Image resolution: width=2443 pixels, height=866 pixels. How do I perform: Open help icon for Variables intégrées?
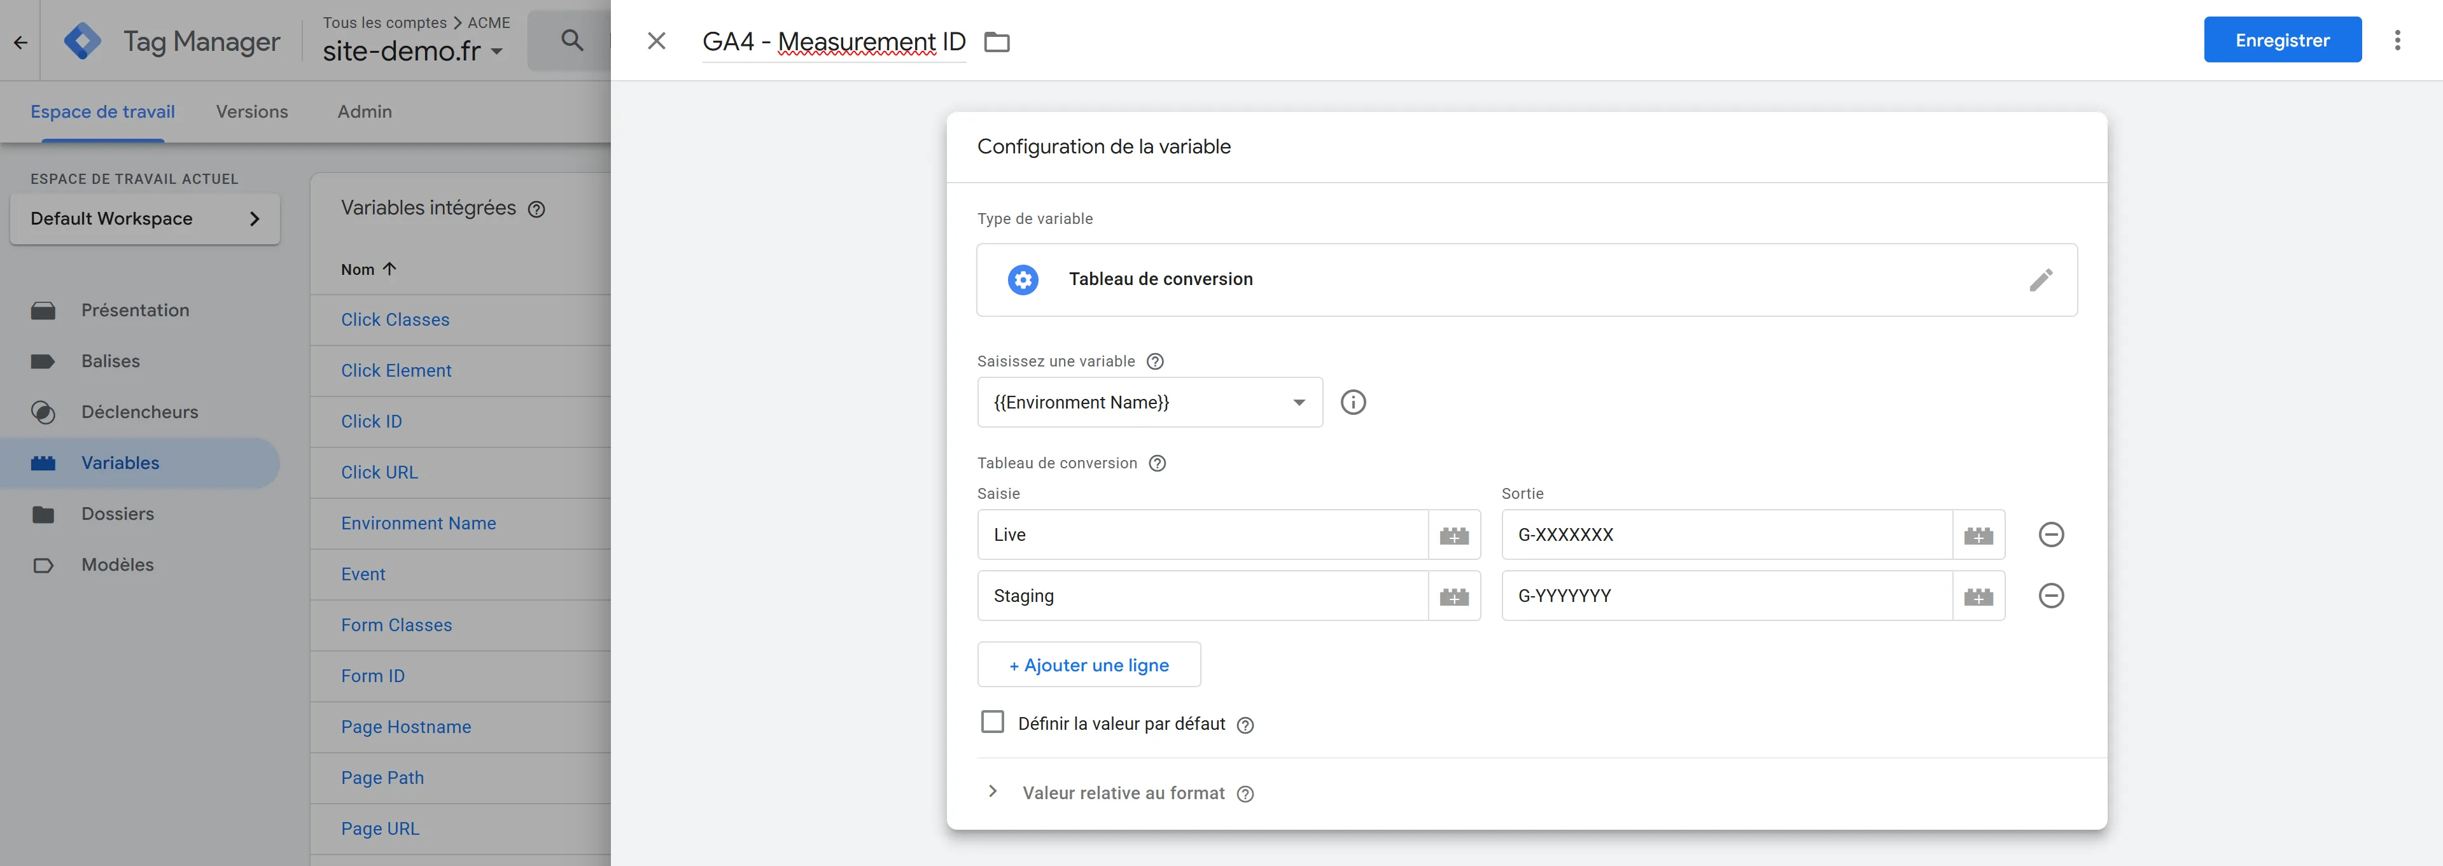point(536,209)
